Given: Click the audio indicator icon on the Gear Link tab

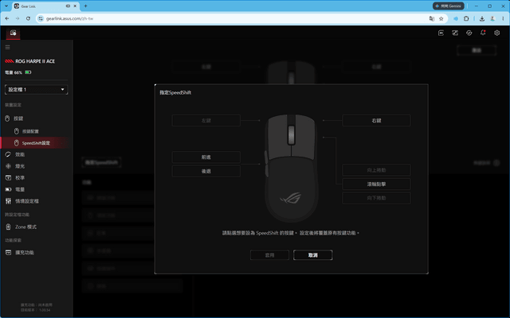Looking at the screenshot, I should tap(68, 6).
